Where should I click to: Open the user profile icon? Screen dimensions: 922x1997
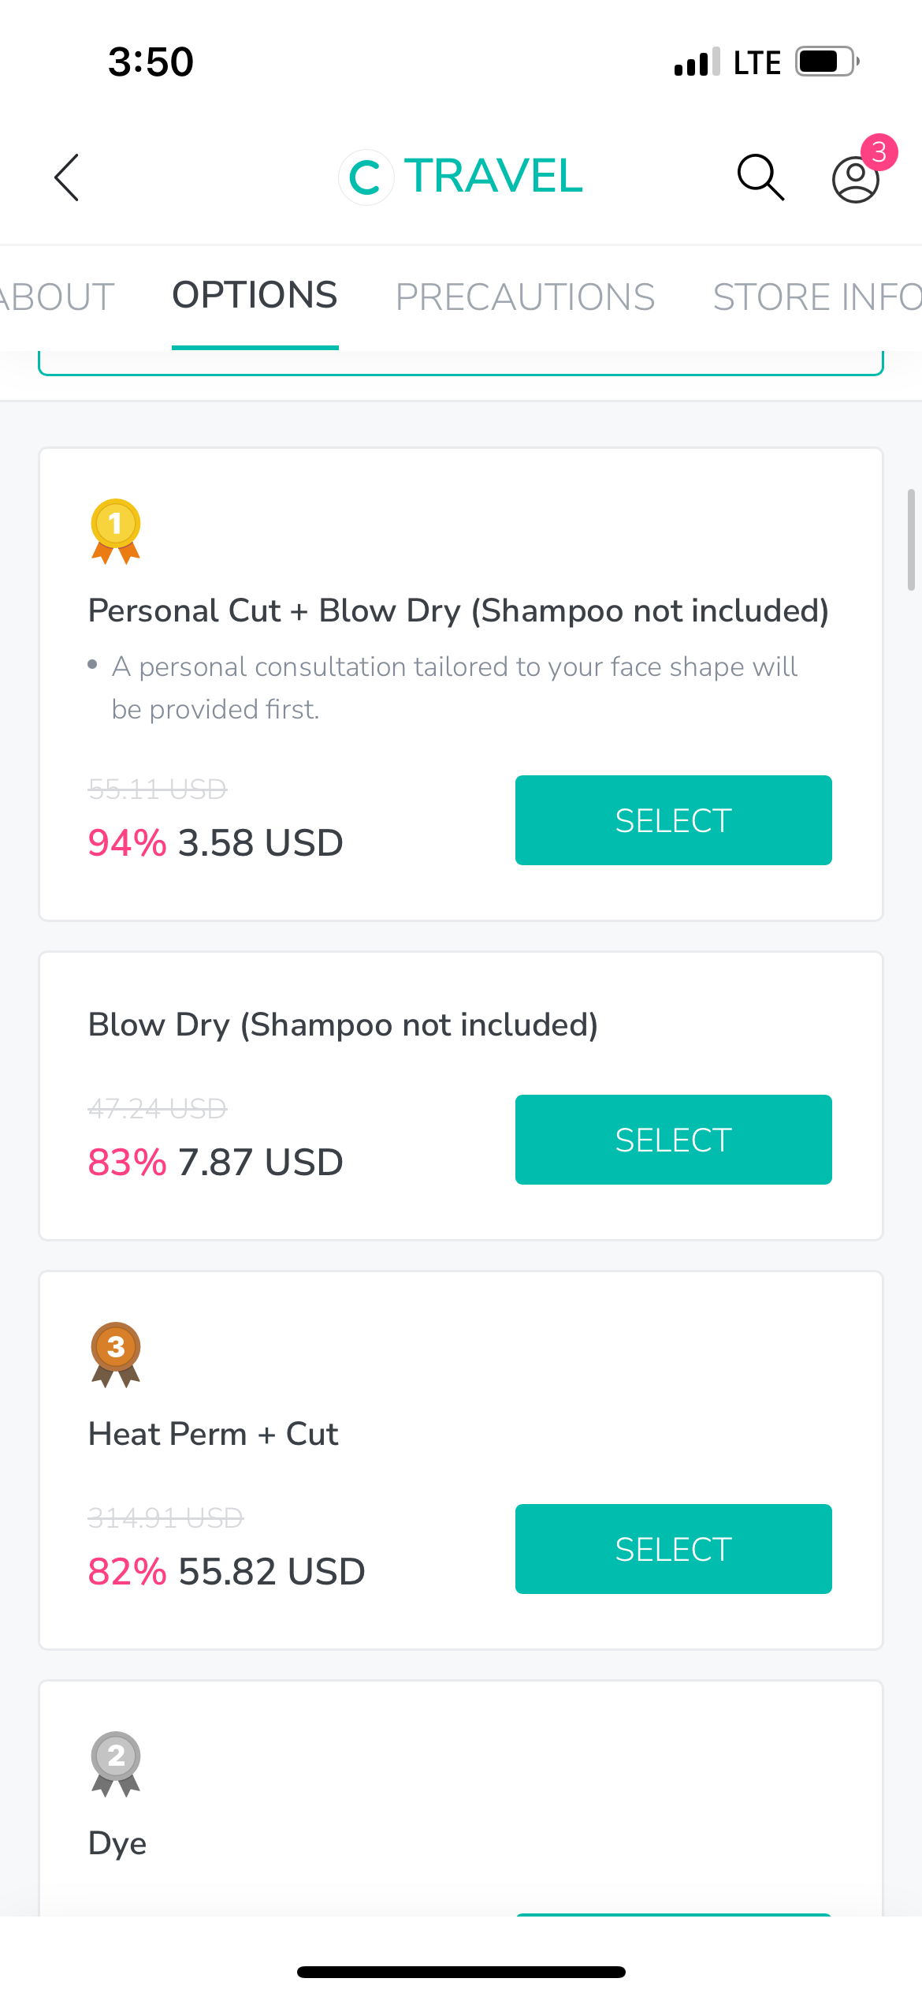tap(855, 181)
